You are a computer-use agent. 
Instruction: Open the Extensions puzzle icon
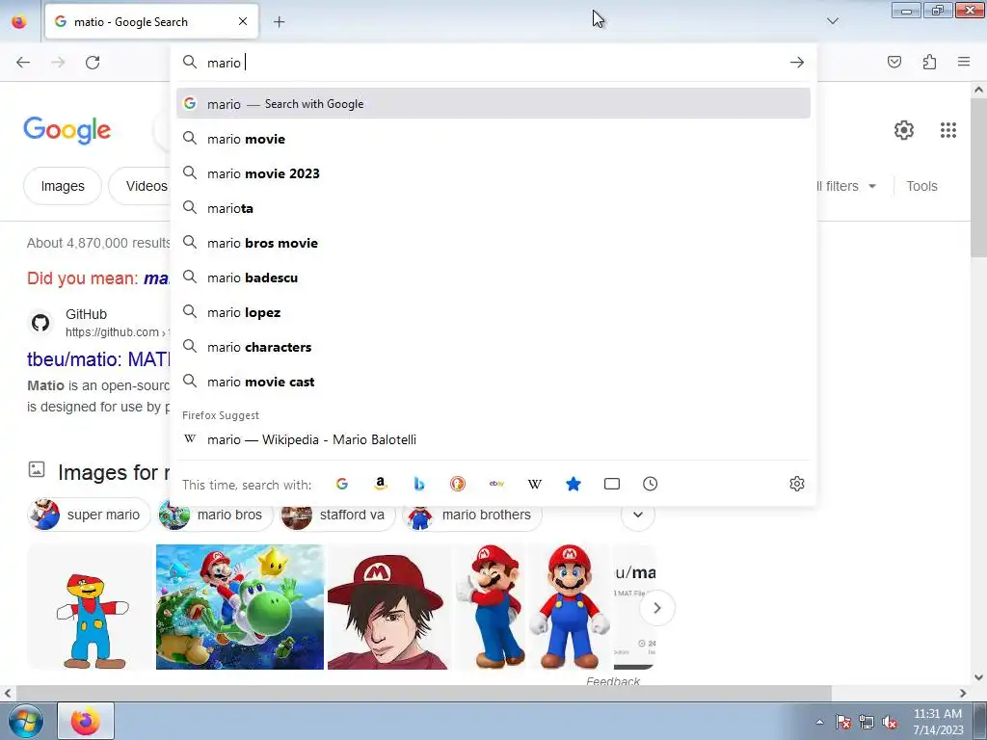coord(930,62)
